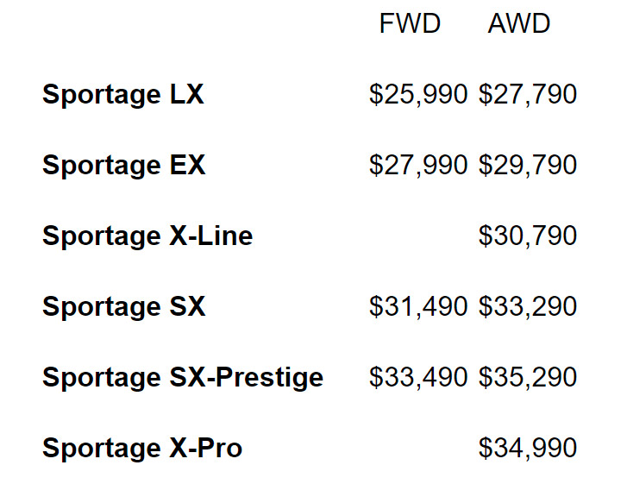Click the empty FWD cell for X-Line
This screenshot has height=484, width=627.
(418, 236)
